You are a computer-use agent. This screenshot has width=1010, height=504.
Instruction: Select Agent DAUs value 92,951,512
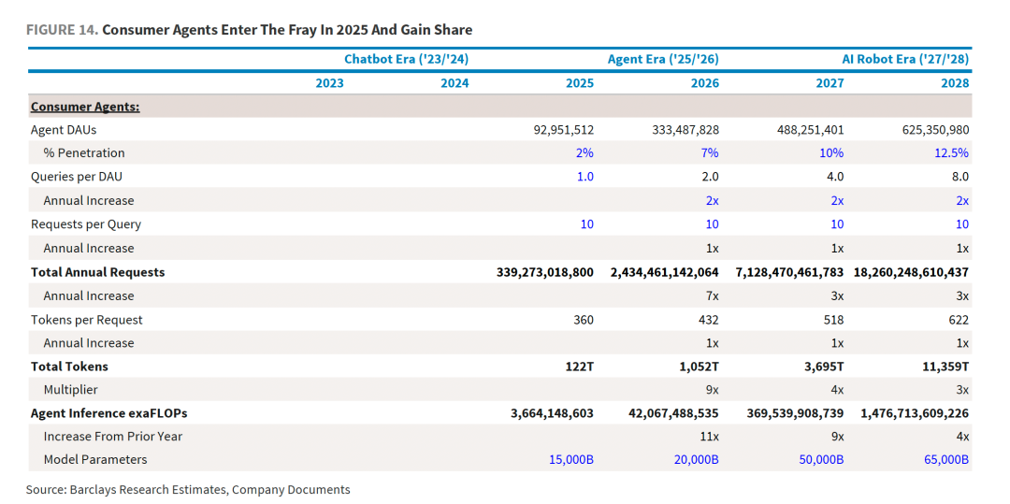(x=562, y=130)
